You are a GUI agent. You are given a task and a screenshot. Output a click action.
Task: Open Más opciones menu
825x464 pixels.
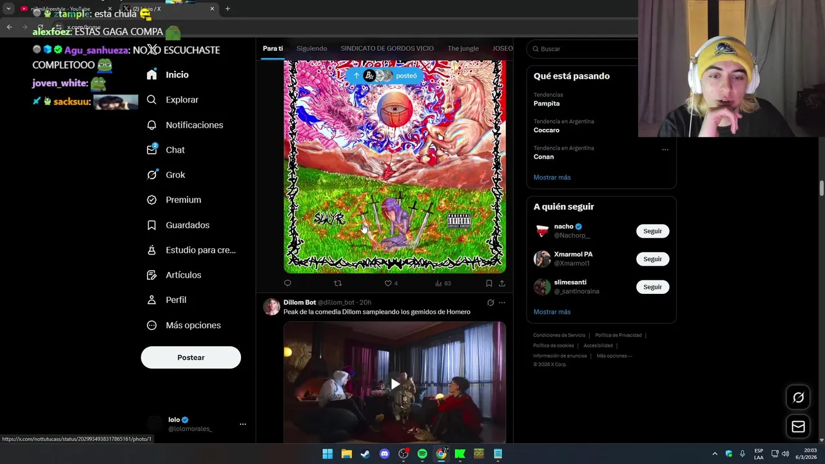pyautogui.click(x=184, y=325)
